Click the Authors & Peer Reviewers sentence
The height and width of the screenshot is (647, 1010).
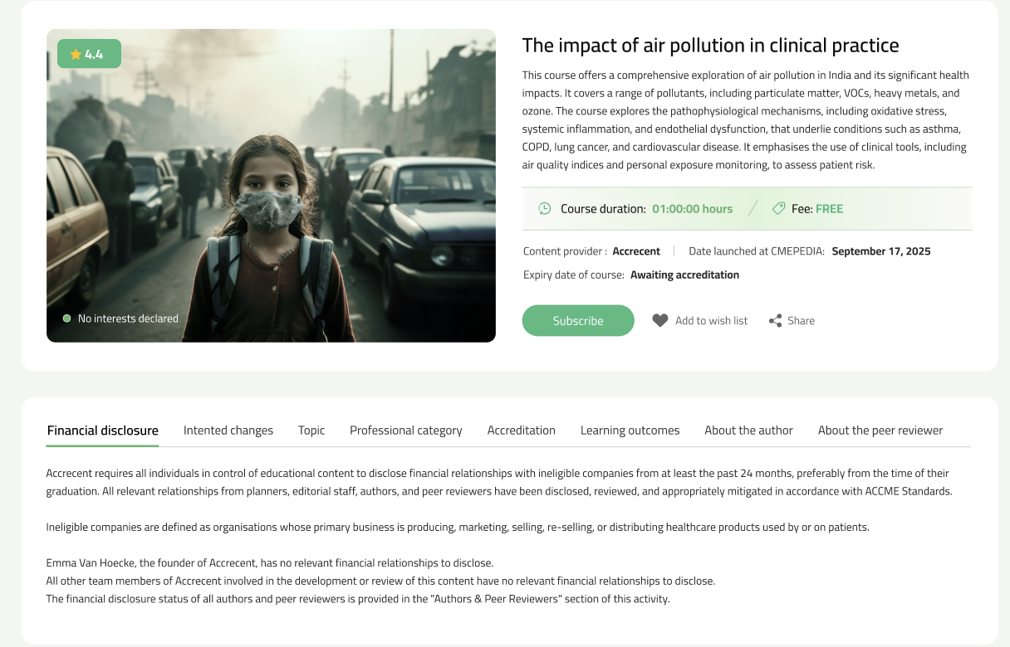coord(358,599)
